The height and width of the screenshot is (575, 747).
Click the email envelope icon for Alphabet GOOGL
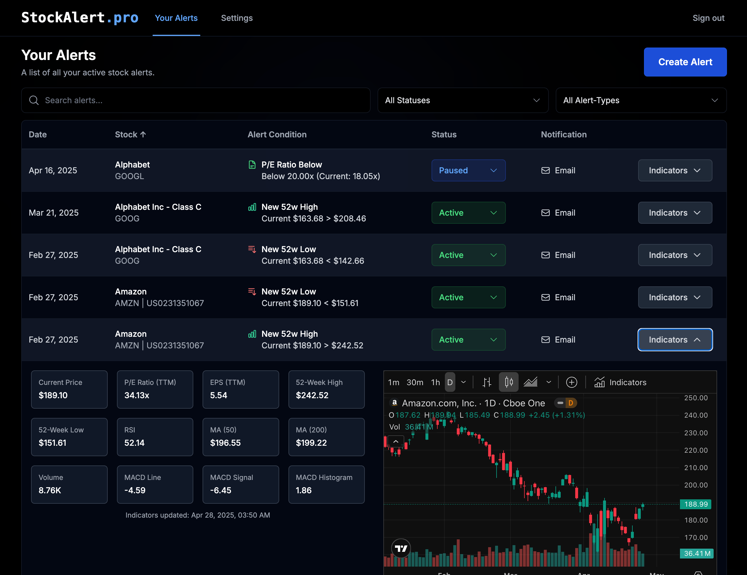pos(546,170)
